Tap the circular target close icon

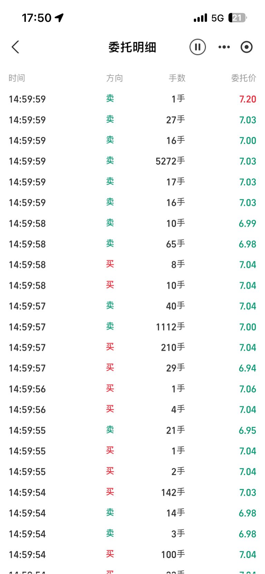[247, 47]
